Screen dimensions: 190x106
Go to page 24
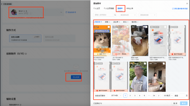pos(154,96)
